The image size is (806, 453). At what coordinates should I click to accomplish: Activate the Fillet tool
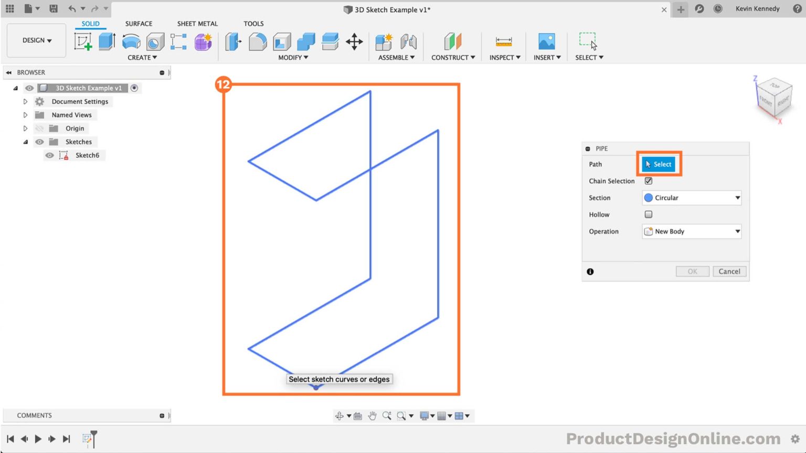click(258, 42)
